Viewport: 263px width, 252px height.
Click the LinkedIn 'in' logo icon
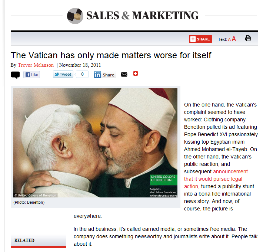click(x=97, y=75)
